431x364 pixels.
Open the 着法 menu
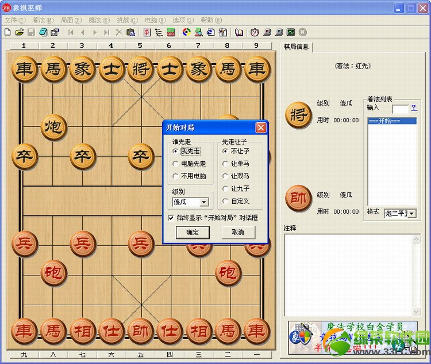43,20
